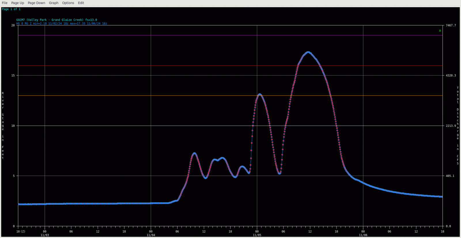
Task: Click the 15 value on river stage axis
Action: click(x=13, y=76)
